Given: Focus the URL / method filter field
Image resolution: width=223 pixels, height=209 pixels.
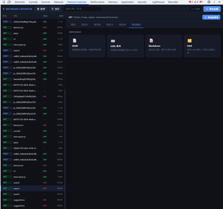Looking at the screenshot, I should click(82, 9).
